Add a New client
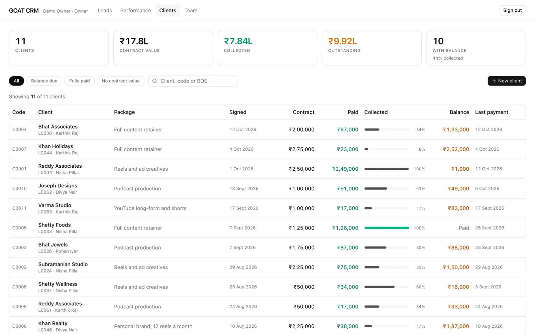535x334 pixels. 507,81
